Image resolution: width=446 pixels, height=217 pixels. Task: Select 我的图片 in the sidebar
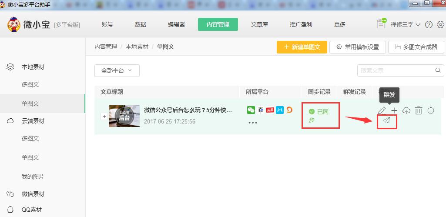pos(33,177)
